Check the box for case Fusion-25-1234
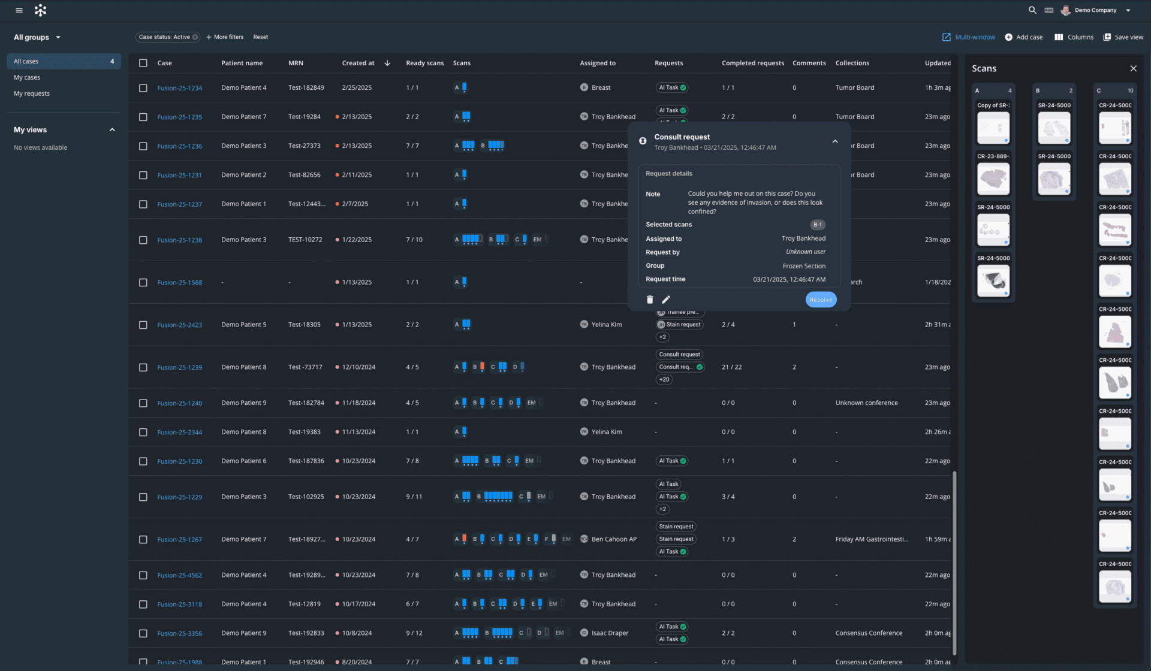 tap(143, 88)
